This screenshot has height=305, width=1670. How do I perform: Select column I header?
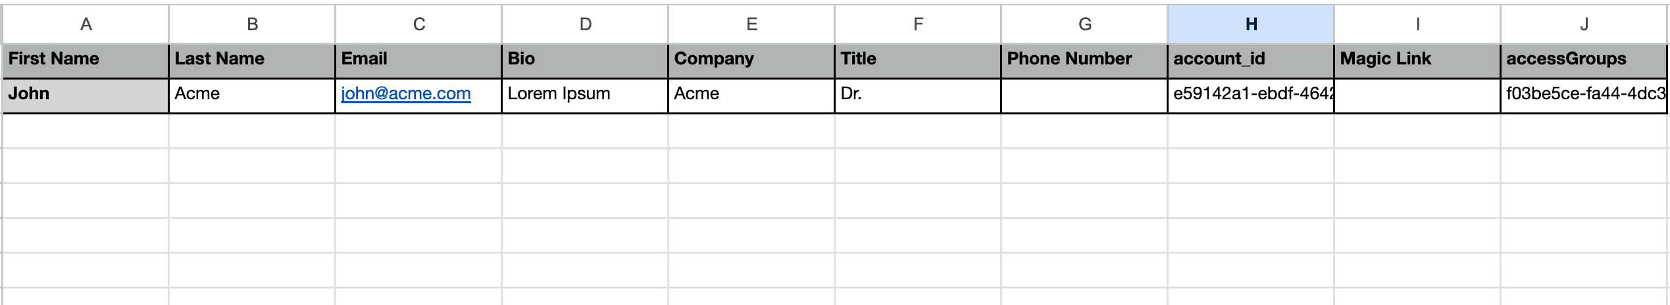[1417, 24]
